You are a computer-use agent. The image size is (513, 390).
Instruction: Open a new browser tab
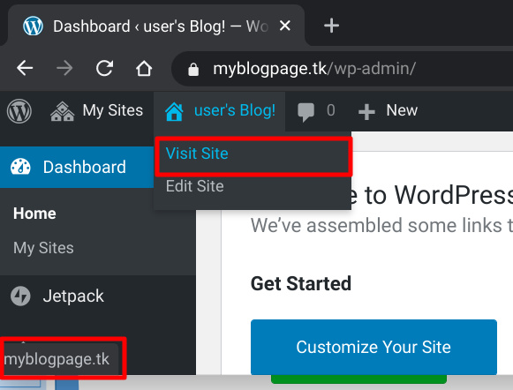click(331, 26)
